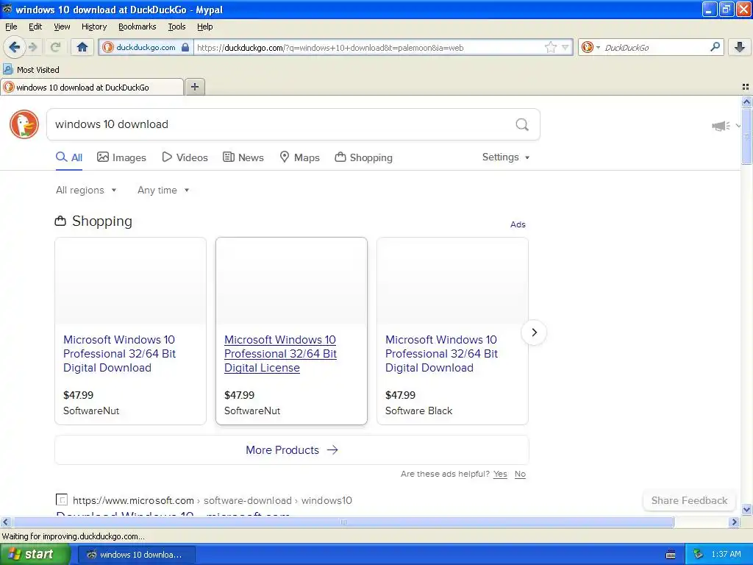Bookmark this page with the star icon
This screenshot has height=565, width=753.
coord(550,47)
